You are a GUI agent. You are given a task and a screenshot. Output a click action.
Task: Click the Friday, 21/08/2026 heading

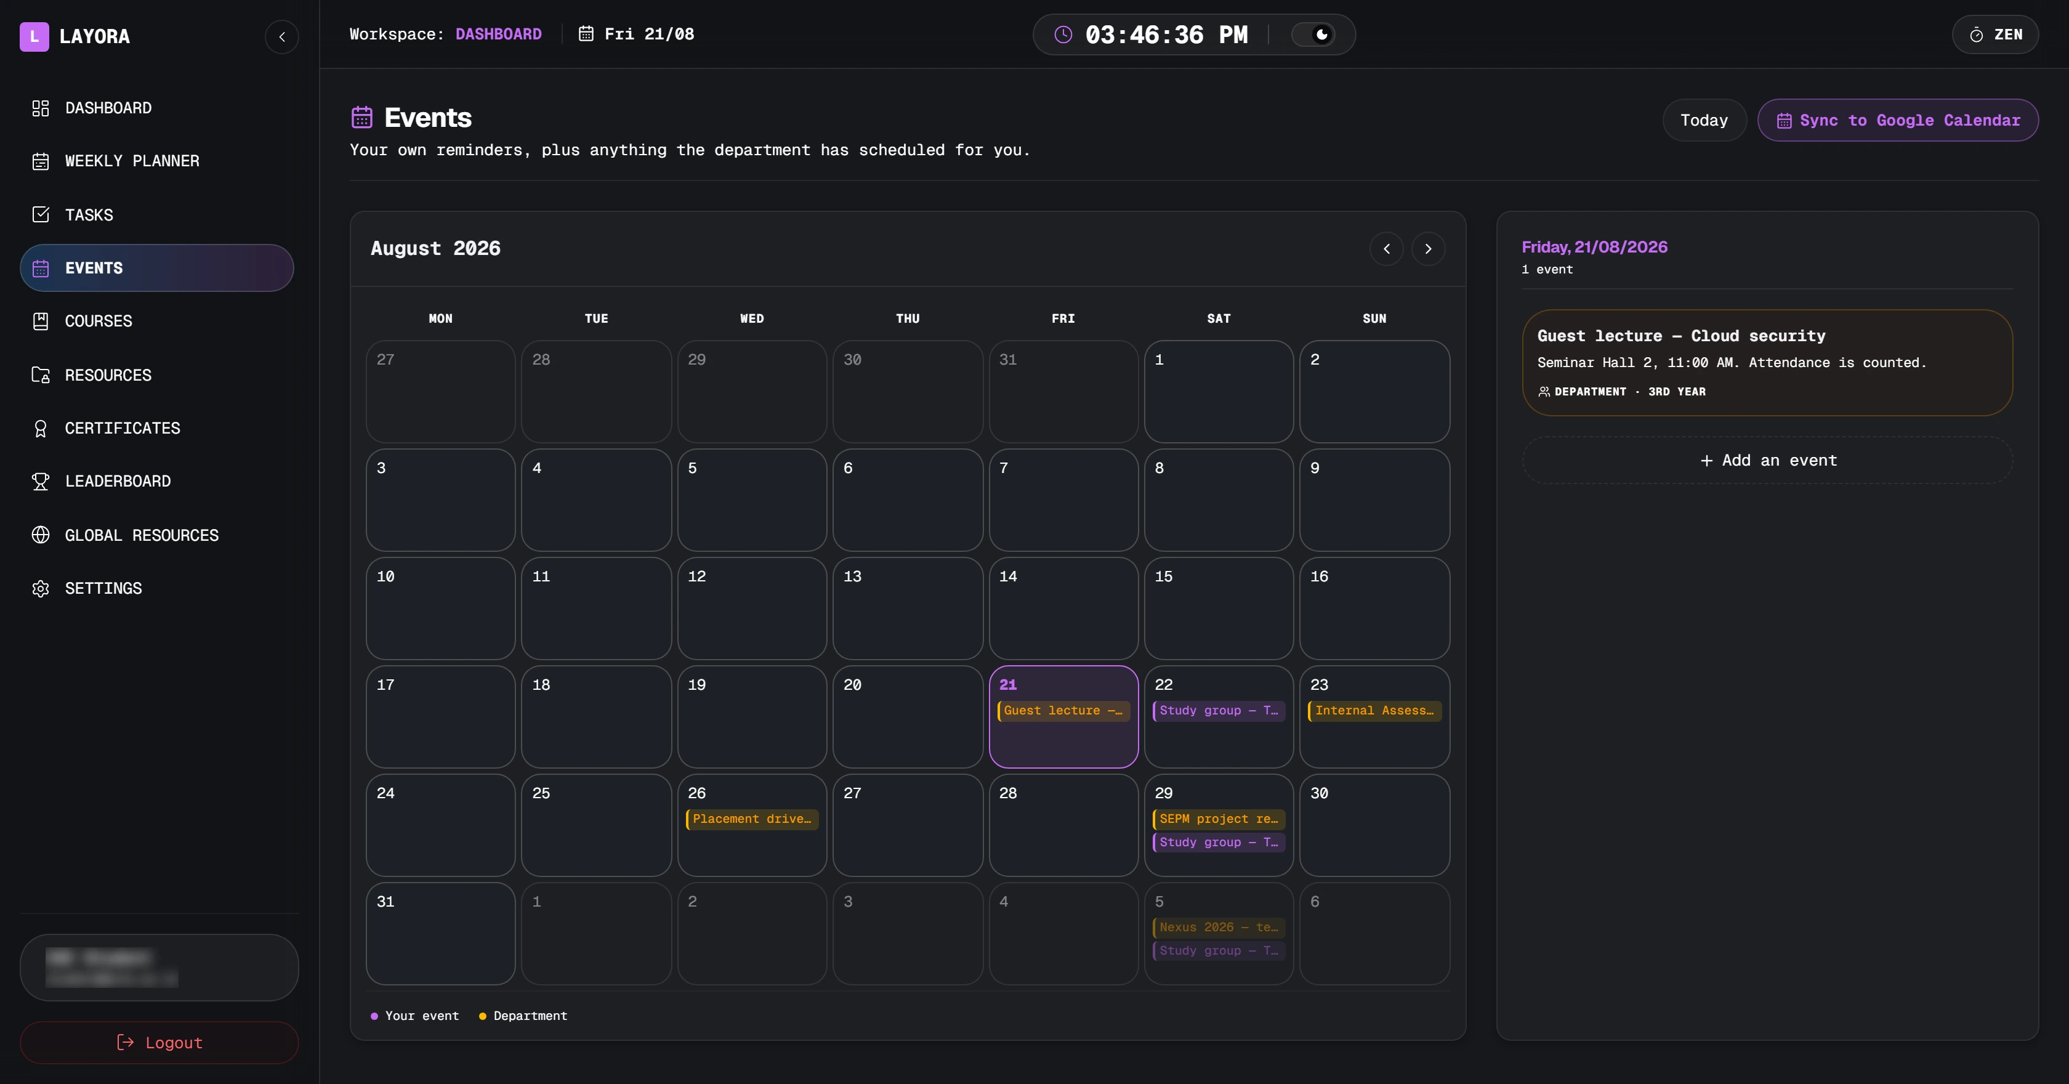coord(1594,247)
